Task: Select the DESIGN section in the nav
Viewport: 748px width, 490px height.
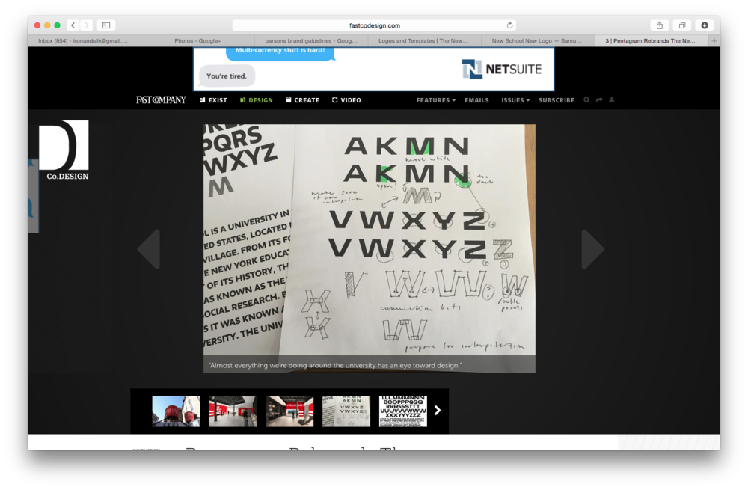Action: click(256, 100)
